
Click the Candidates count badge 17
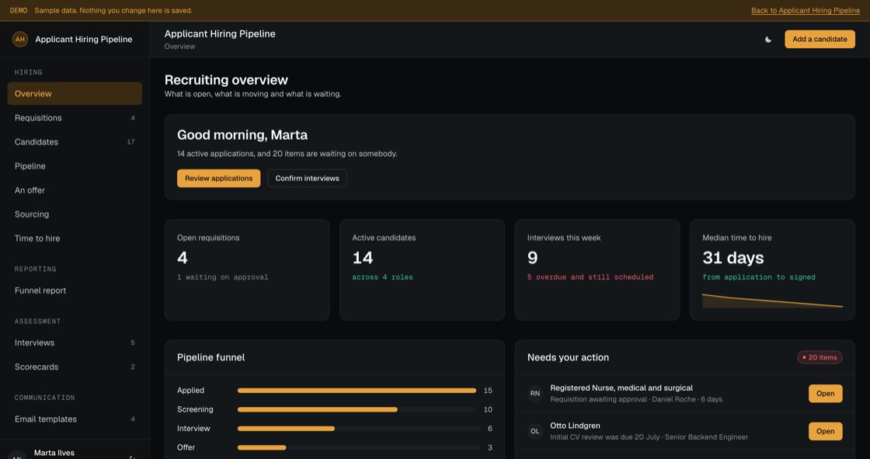coord(131,142)
